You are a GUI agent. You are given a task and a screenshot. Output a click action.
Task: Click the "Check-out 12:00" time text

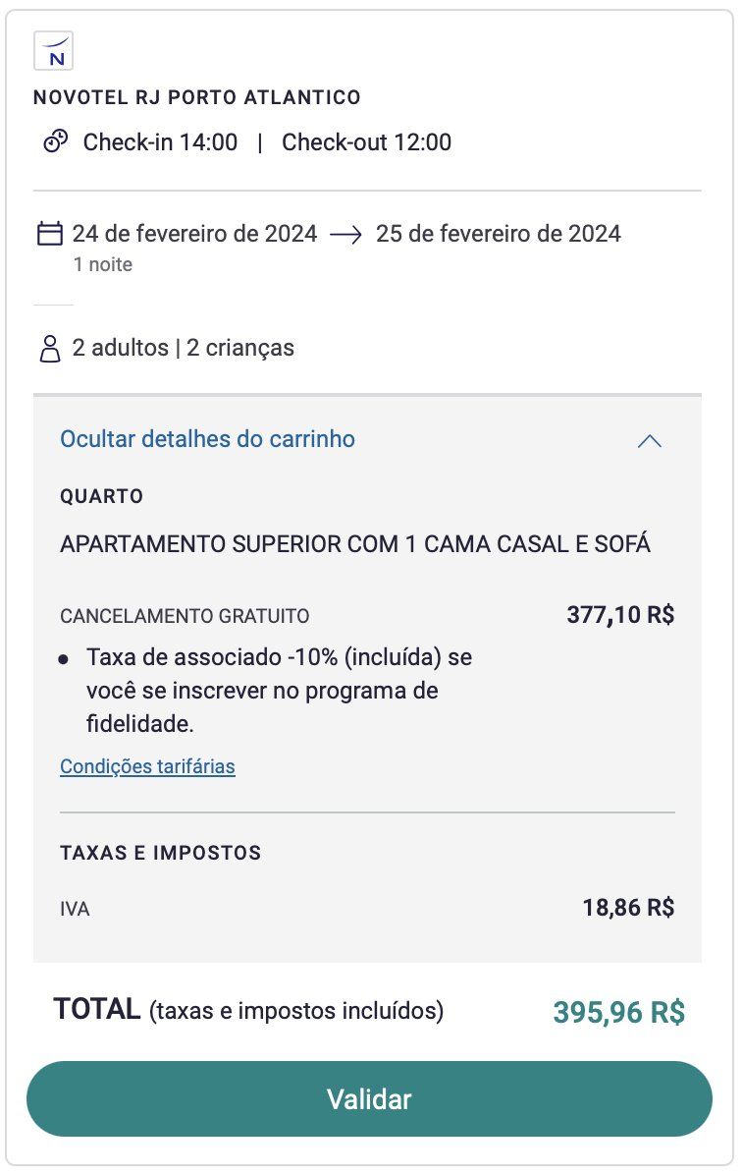point(366,142)
